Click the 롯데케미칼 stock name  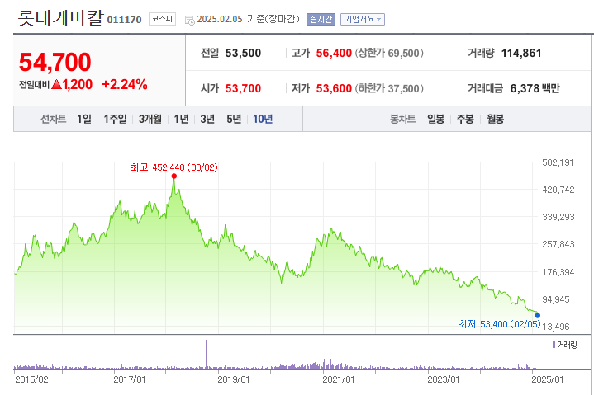(60, 18)
